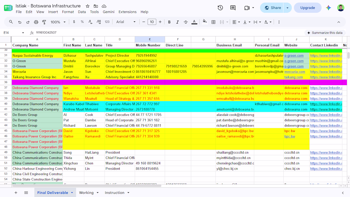Switch to the Instruction sheet tab
The width and height of the screenshot is (350, 197).
click(x=115, y=193)
